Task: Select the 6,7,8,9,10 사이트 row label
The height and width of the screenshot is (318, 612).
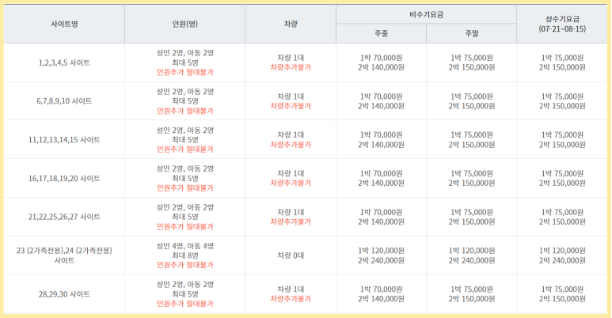Action: (64, 101)
